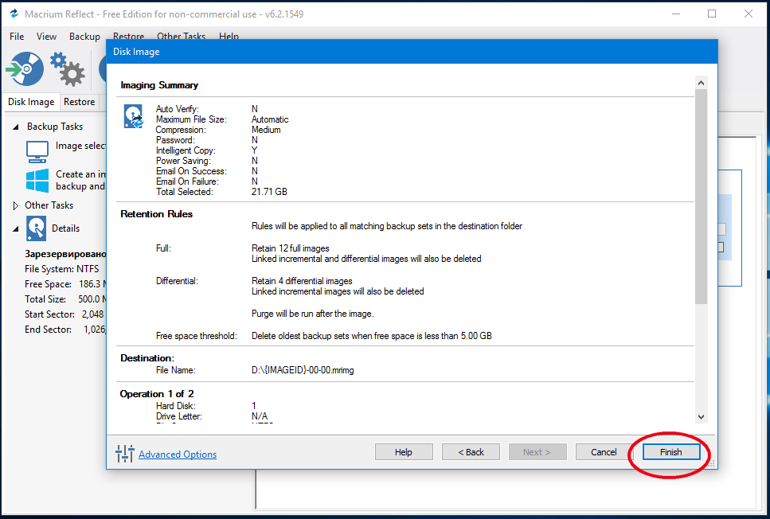Viewport: 770px width, 519px height.
Task: Click the 'Imaging Summary' heading
Action: 159,85
